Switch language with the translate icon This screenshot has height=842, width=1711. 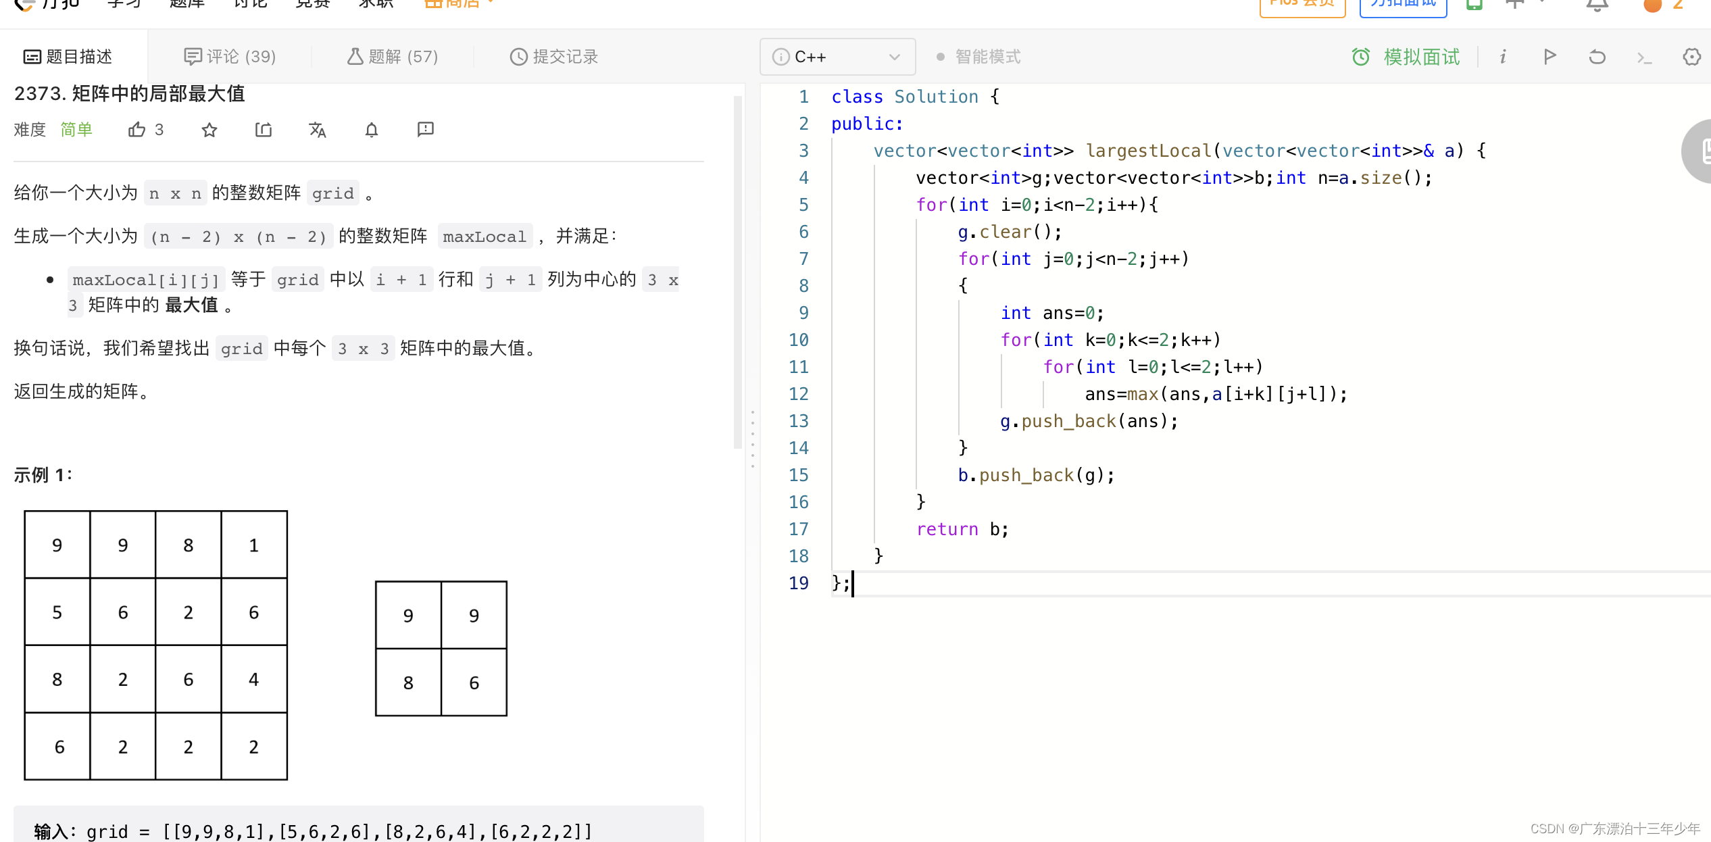[x=318, y=129]
